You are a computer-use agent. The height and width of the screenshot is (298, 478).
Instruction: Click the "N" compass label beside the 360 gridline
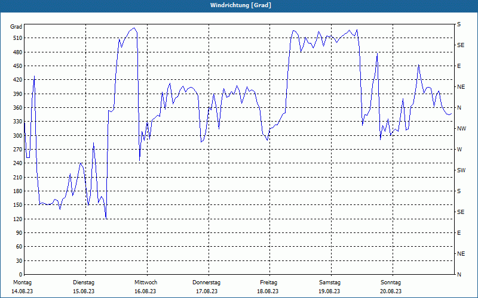(459, 108)
